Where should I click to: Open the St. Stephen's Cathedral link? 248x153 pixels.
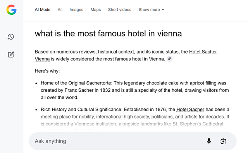198,124
